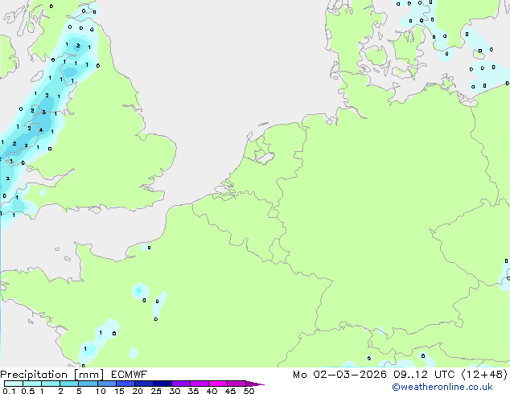
Task: Click the '3' precipitation value on the map
Action: coord(44,113)
